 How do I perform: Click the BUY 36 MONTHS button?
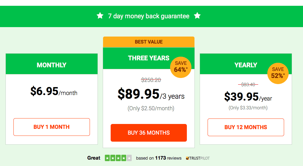[148, 133]
